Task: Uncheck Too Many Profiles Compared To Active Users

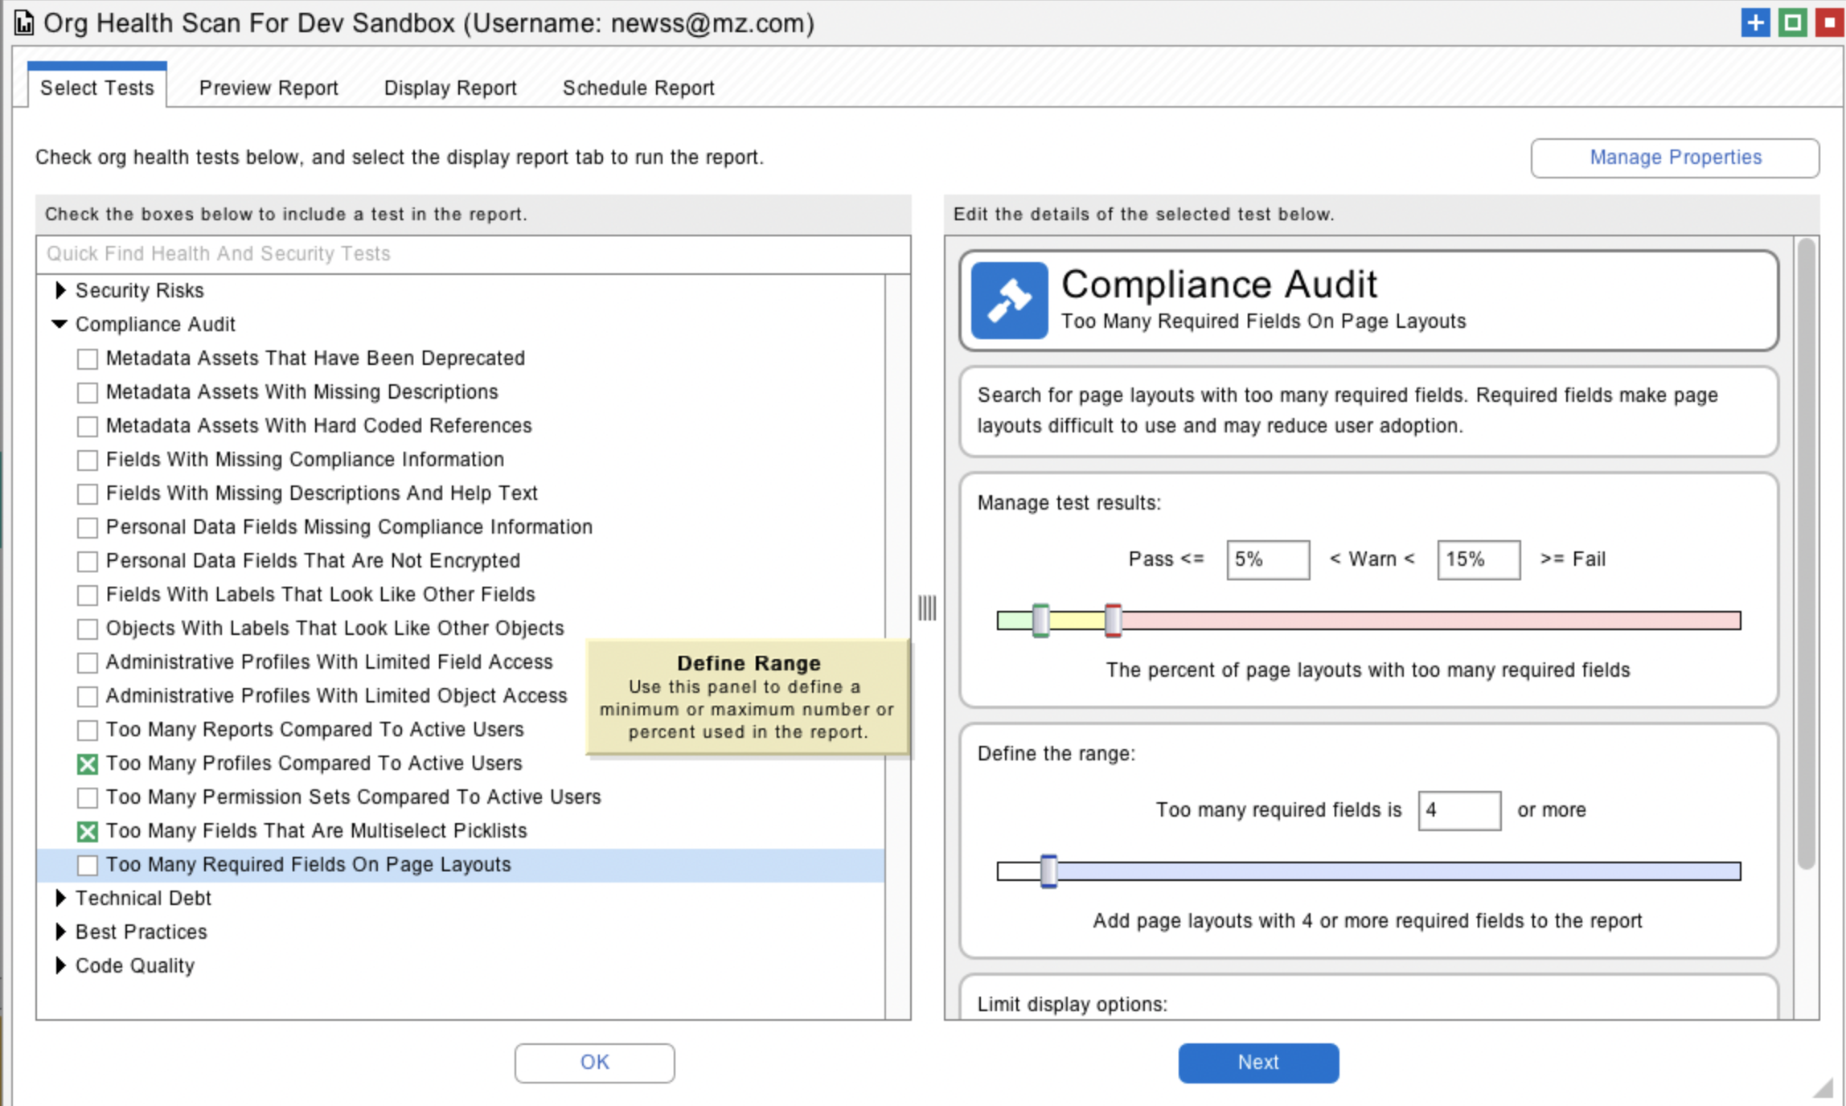Action: coord(88,764)
